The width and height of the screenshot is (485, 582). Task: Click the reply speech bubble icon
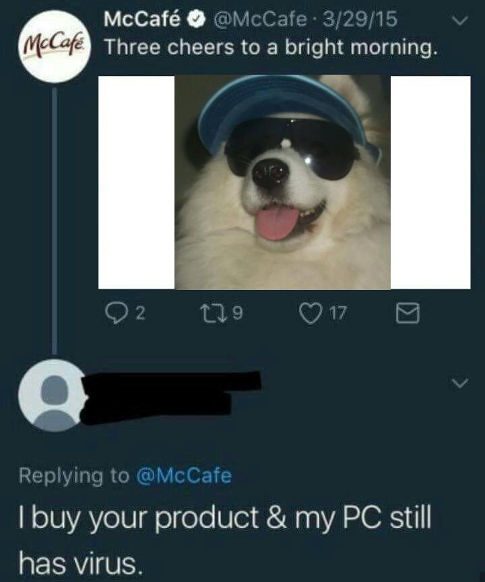pyautogui.click(x=115, y=314)
